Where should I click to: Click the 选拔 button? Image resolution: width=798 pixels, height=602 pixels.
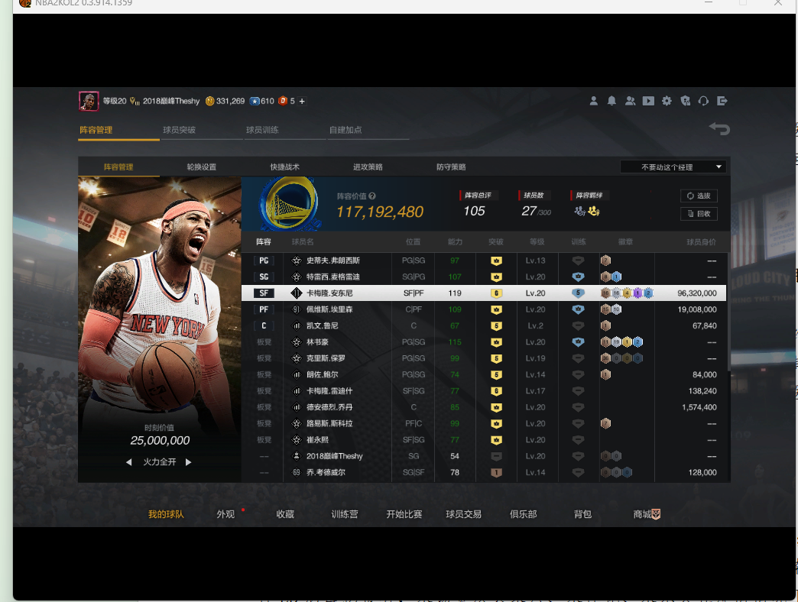point(699,196)
